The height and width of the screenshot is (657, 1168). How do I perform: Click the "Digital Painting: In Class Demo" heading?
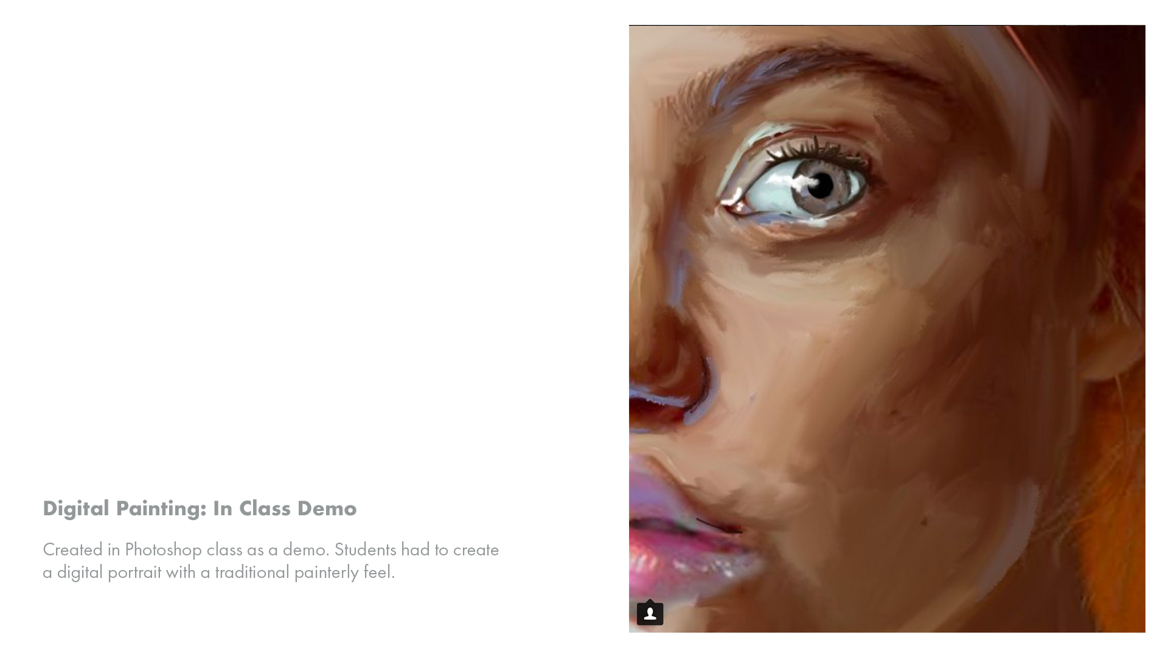[x=200, y=509]
